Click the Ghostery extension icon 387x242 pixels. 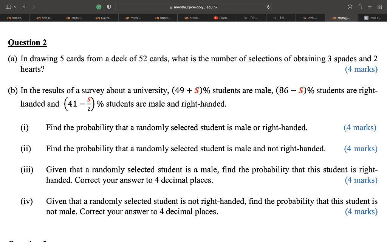[x=99, y=6]
